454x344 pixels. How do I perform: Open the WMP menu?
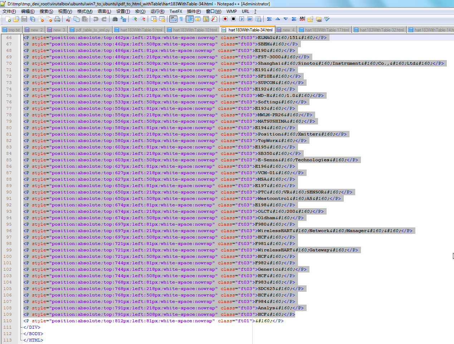[x=231, y=11]
